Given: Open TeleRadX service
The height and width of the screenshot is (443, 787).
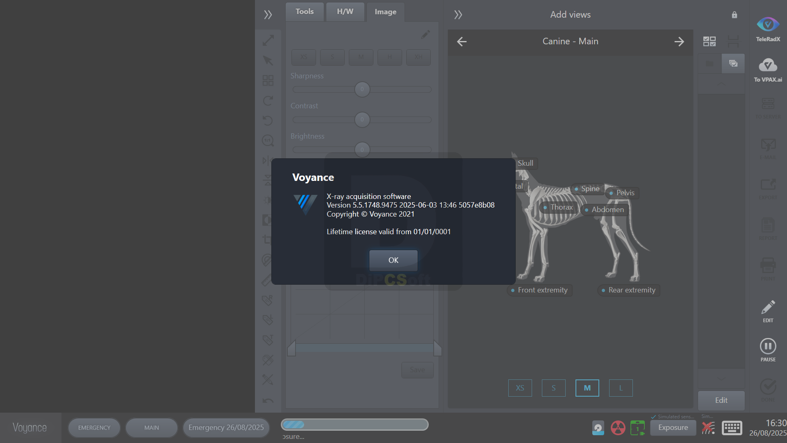Looking at the screenshot, I should tap(768, 29).
